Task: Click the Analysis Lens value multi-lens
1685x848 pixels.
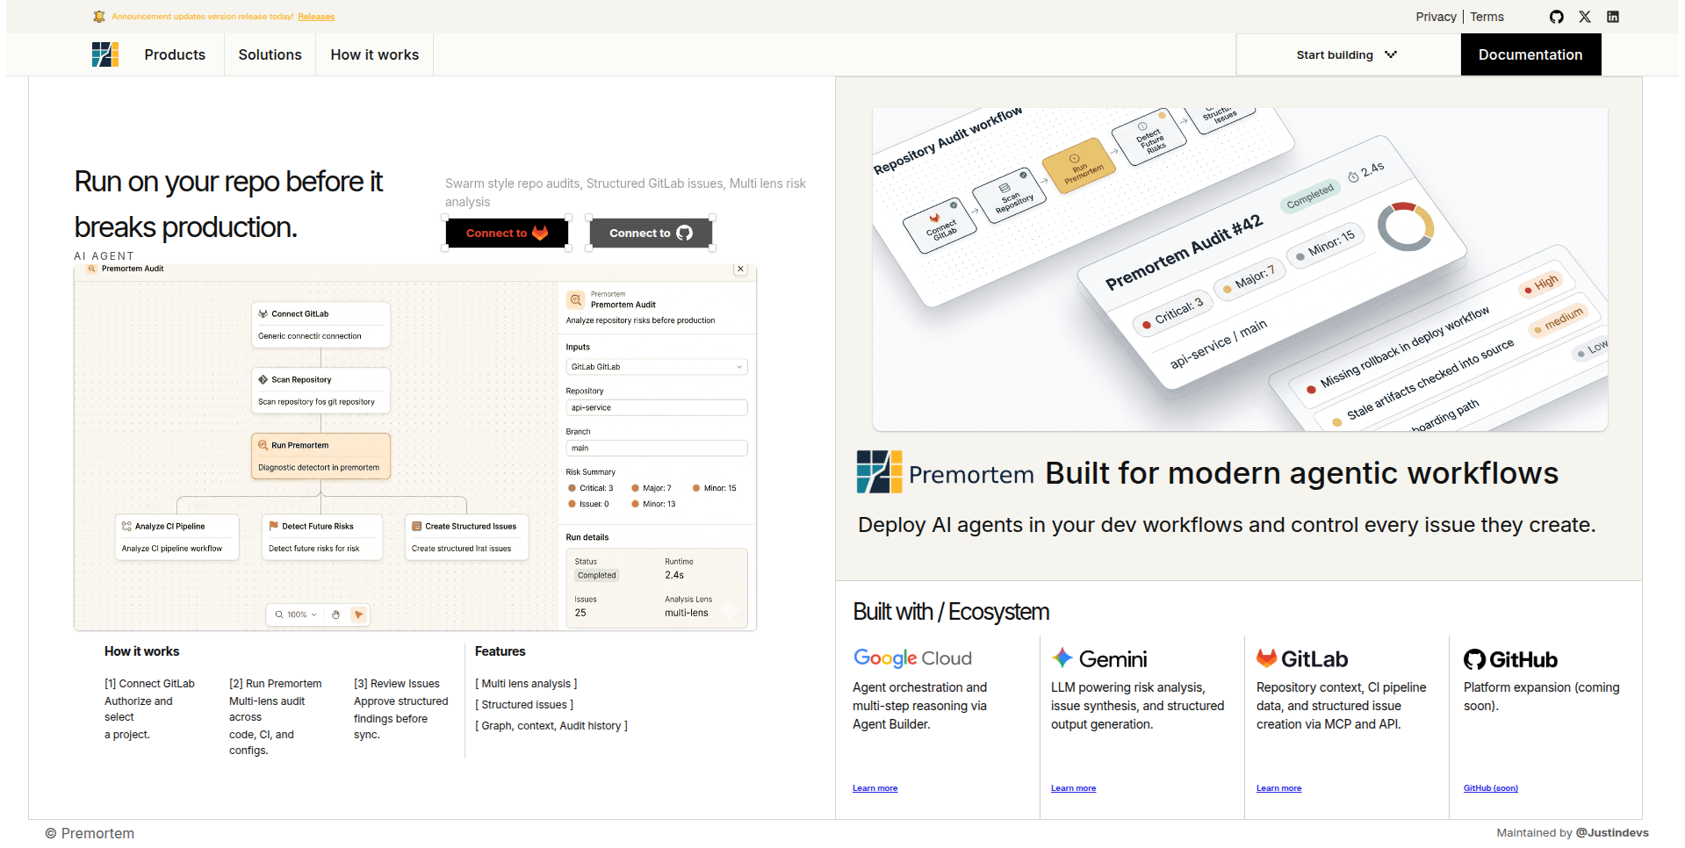Action: (687, 613)
